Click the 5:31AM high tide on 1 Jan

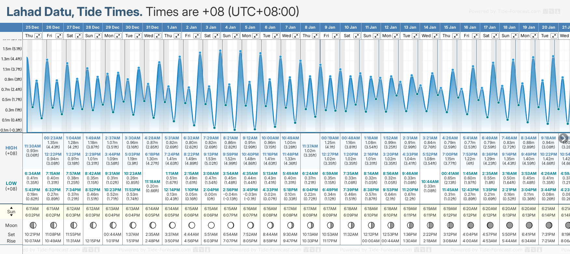(172, 138)
